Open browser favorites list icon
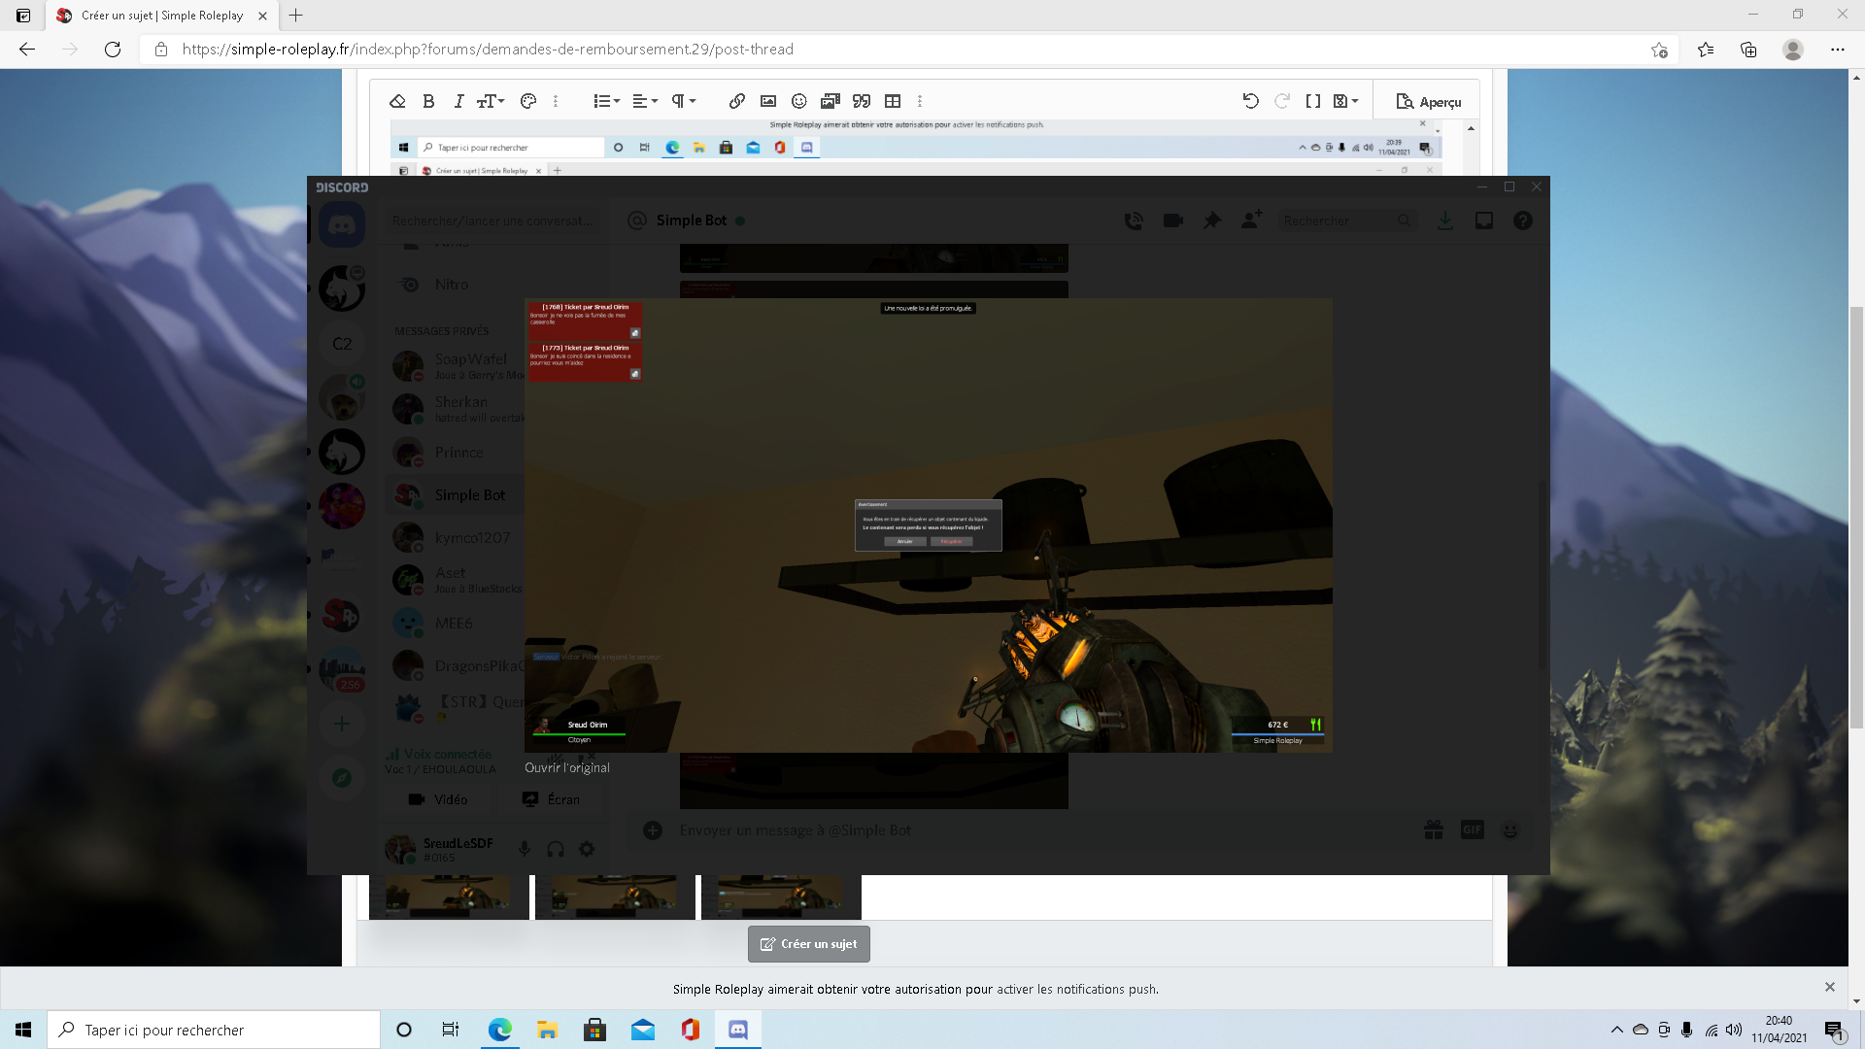 (x=1706, y=50)
